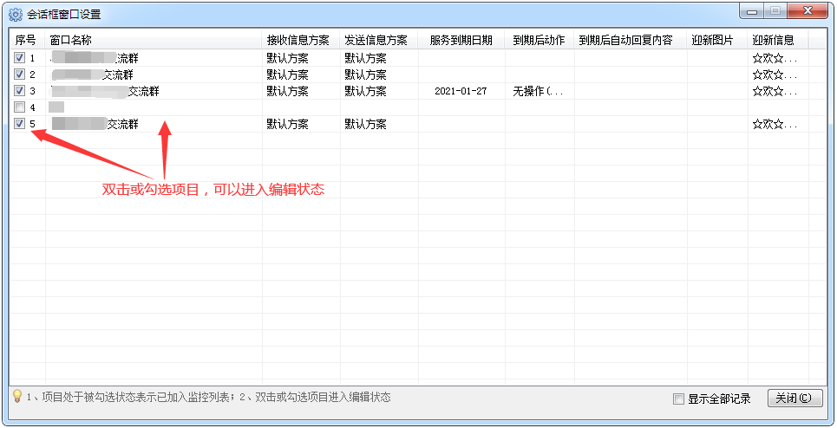Select the 2021-01-27 expiry date cell
837x428 pixels.
point(461,91)
